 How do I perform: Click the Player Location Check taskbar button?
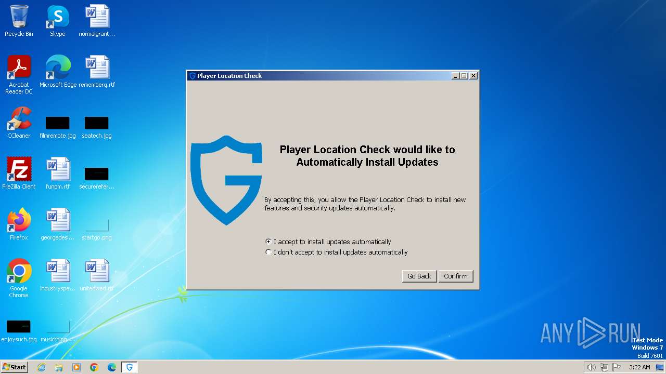130,367
